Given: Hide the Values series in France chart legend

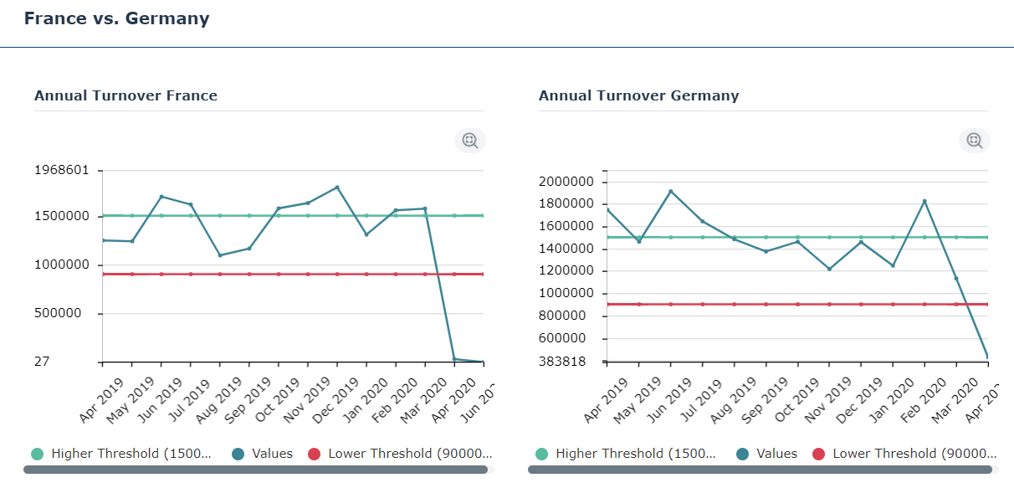Looking at the screenshot, I should tap(263, 454).
